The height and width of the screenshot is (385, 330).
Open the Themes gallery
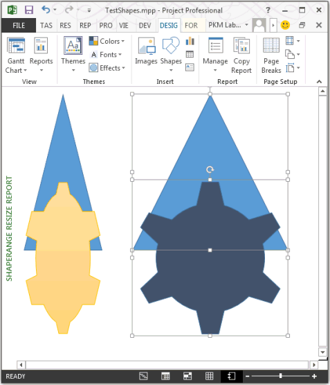coord(73,55)
